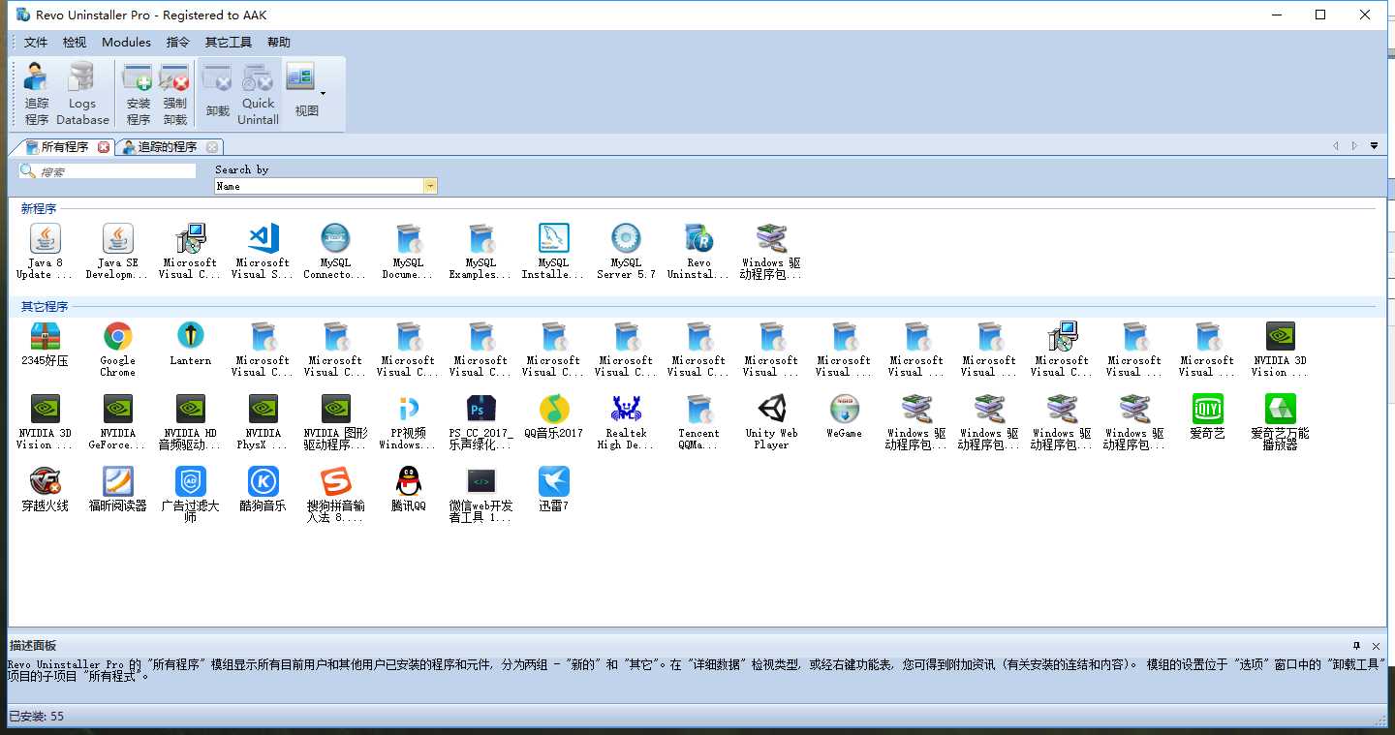Click the 已安装: 55 status text
Image resolution: width=1395 pixels, height=735 pixels.
[x=36, y=717]
